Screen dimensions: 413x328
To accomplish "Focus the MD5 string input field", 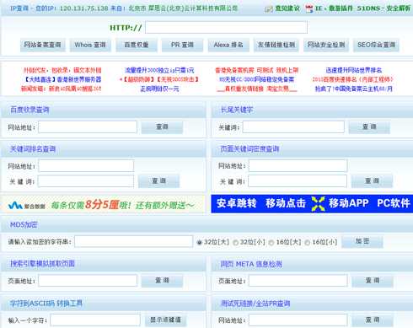I will click(134, 241).
